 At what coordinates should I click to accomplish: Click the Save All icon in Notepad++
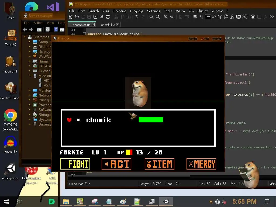point(89,17)
